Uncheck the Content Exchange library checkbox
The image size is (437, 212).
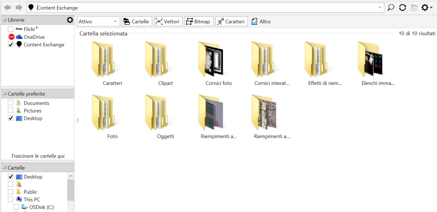[11, 45]
